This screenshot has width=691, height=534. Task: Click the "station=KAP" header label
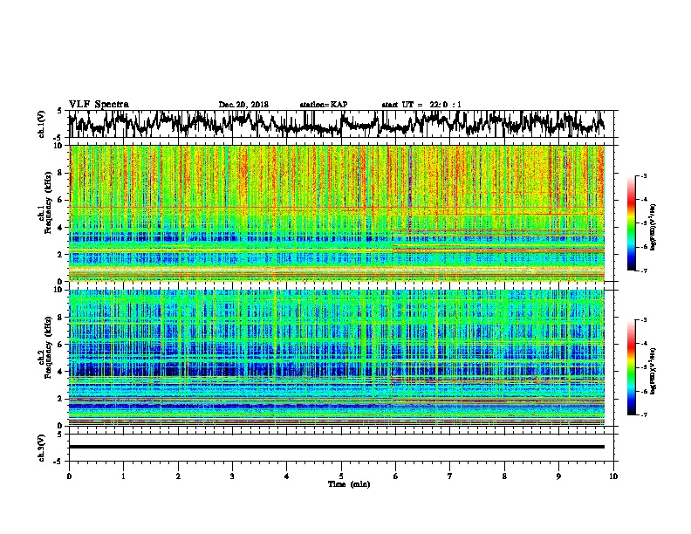[x=324, y=105]
